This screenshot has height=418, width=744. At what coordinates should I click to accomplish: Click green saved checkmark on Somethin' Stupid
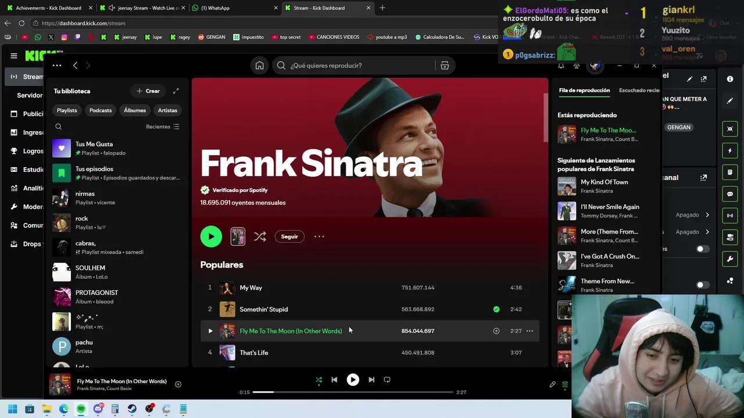pyautogui.click(x=496, y=309)
